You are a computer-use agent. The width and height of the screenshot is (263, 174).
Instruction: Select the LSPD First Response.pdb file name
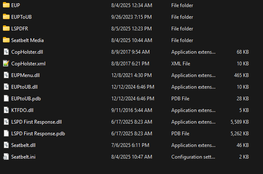coord(38,134)
